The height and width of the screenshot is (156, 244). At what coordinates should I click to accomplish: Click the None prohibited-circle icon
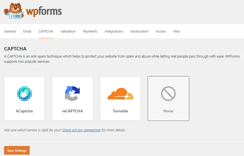point(168,94)
